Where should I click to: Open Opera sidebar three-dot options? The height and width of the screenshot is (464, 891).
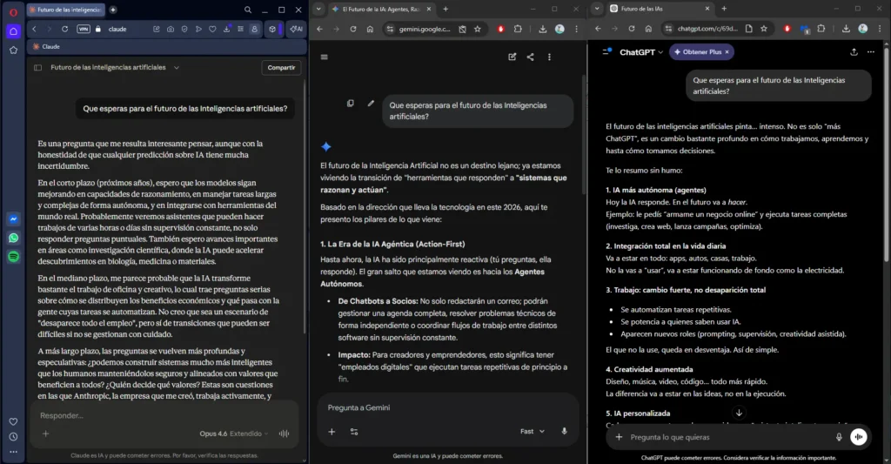click(x=13, y=452)
